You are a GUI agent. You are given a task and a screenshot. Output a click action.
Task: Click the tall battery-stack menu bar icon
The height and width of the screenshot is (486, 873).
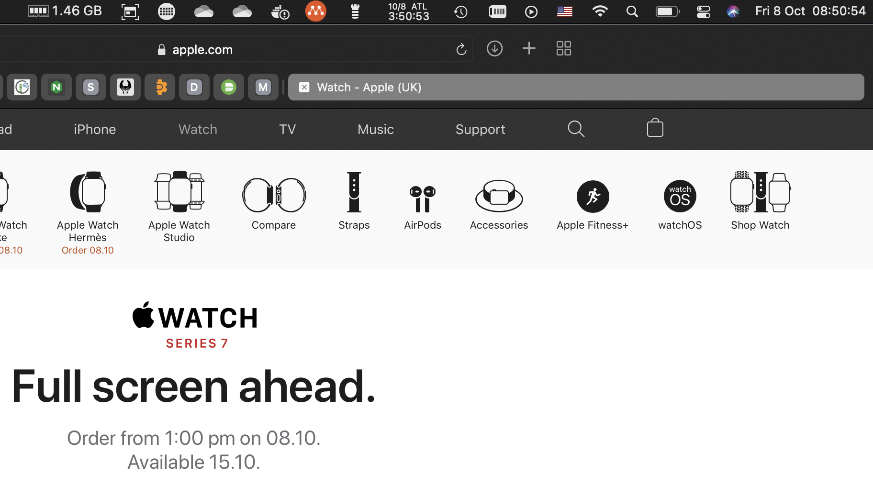[x=355, y=11]
